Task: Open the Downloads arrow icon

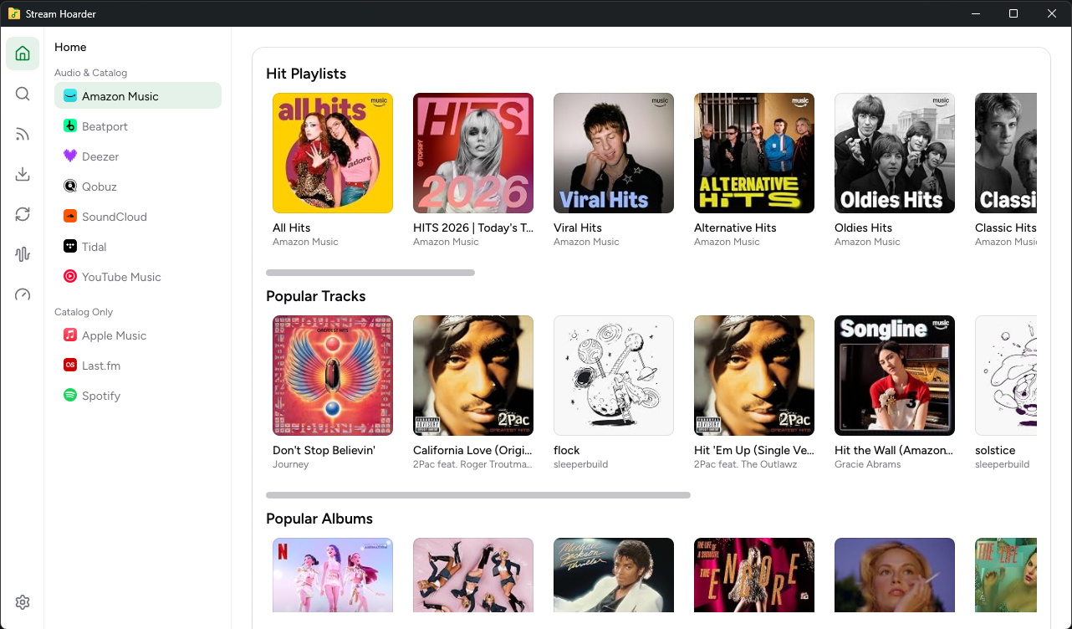Action: 23,174
